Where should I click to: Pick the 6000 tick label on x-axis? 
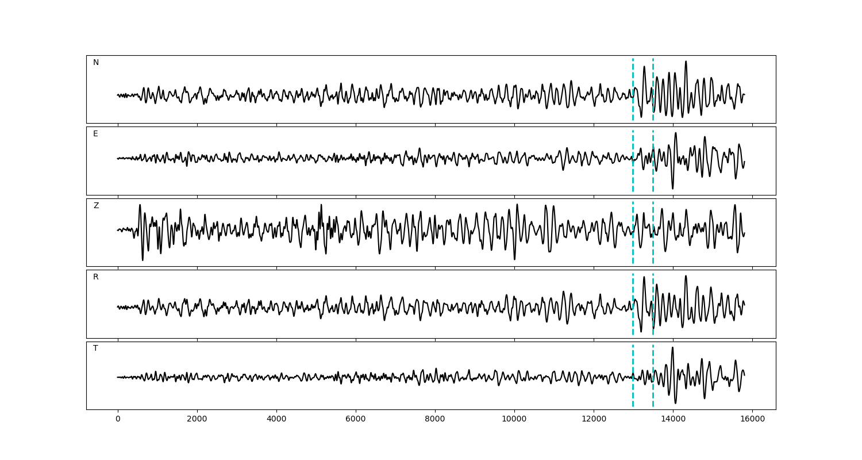coord(356,420)
